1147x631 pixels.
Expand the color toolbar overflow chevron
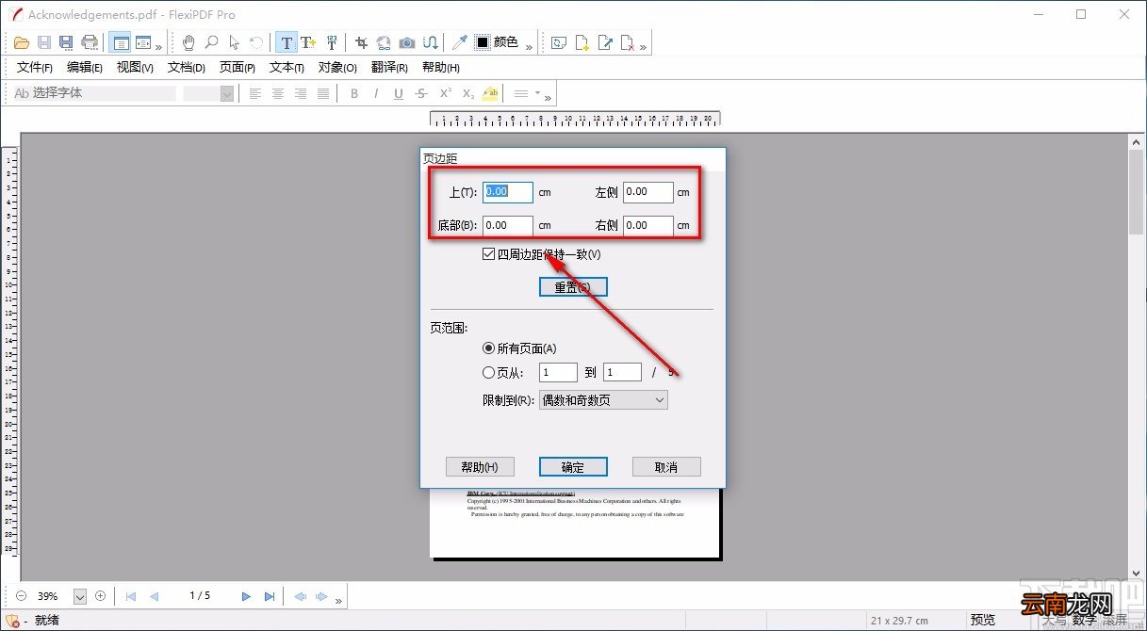(x=529, y=46)
